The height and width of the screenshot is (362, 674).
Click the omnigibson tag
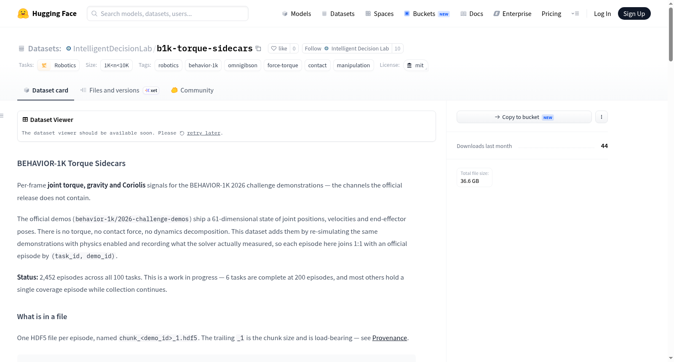point(243,65)
